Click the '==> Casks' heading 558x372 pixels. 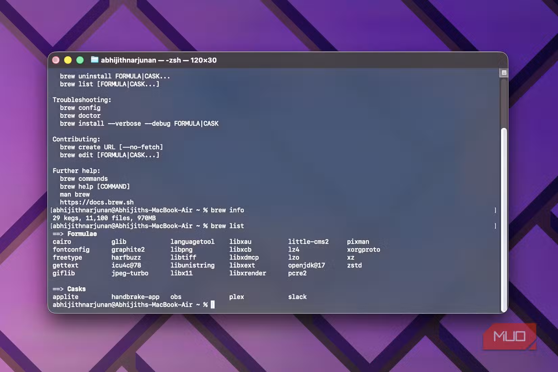[x=69, y=289]
